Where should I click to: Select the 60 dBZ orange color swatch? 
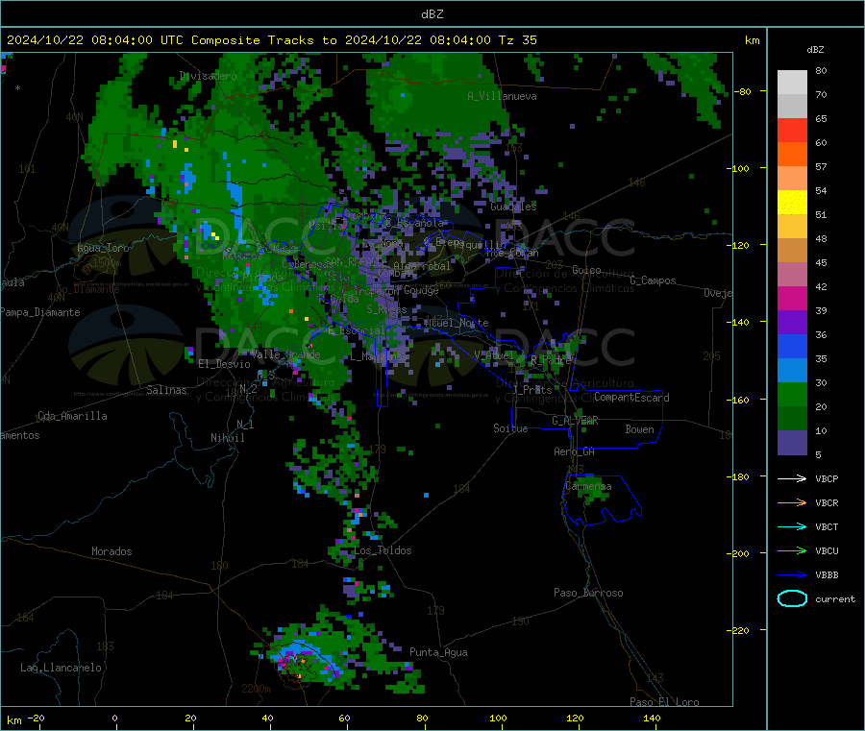click(x=792, y=155)
